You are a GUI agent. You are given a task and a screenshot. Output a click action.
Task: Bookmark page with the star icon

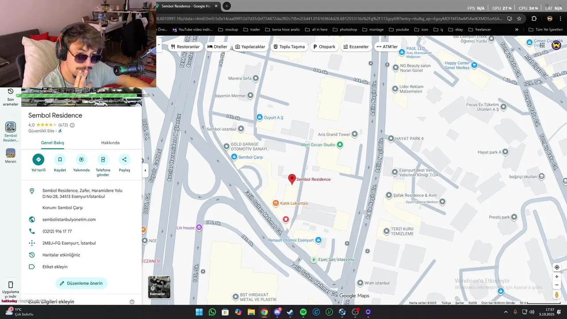tap(519, 19)
